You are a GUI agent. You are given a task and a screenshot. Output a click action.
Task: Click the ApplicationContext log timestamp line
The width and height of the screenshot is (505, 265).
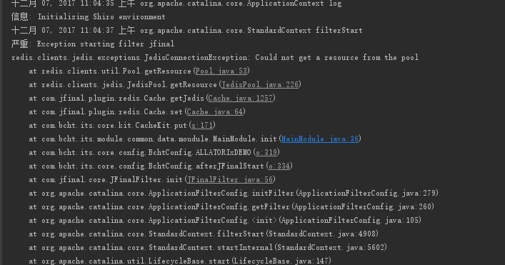pos(176,4)
